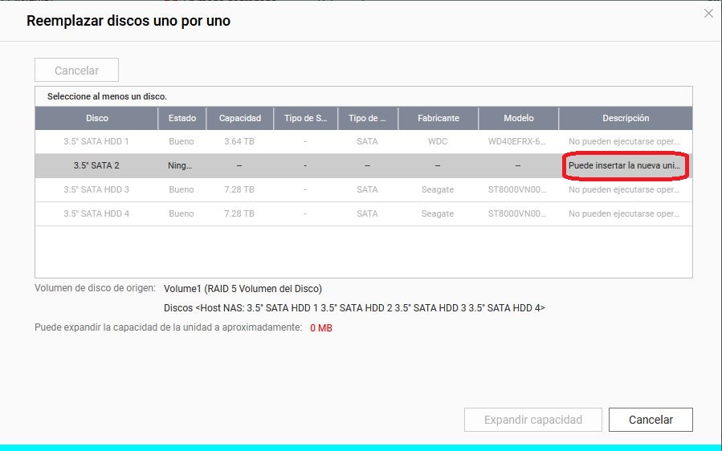Select the 3.5" SATA HDD 4 row
This screenshot has width=722, height=451.
(96, 214)
